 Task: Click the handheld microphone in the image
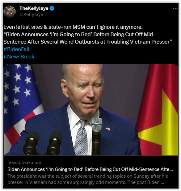(x=97, y=136)
